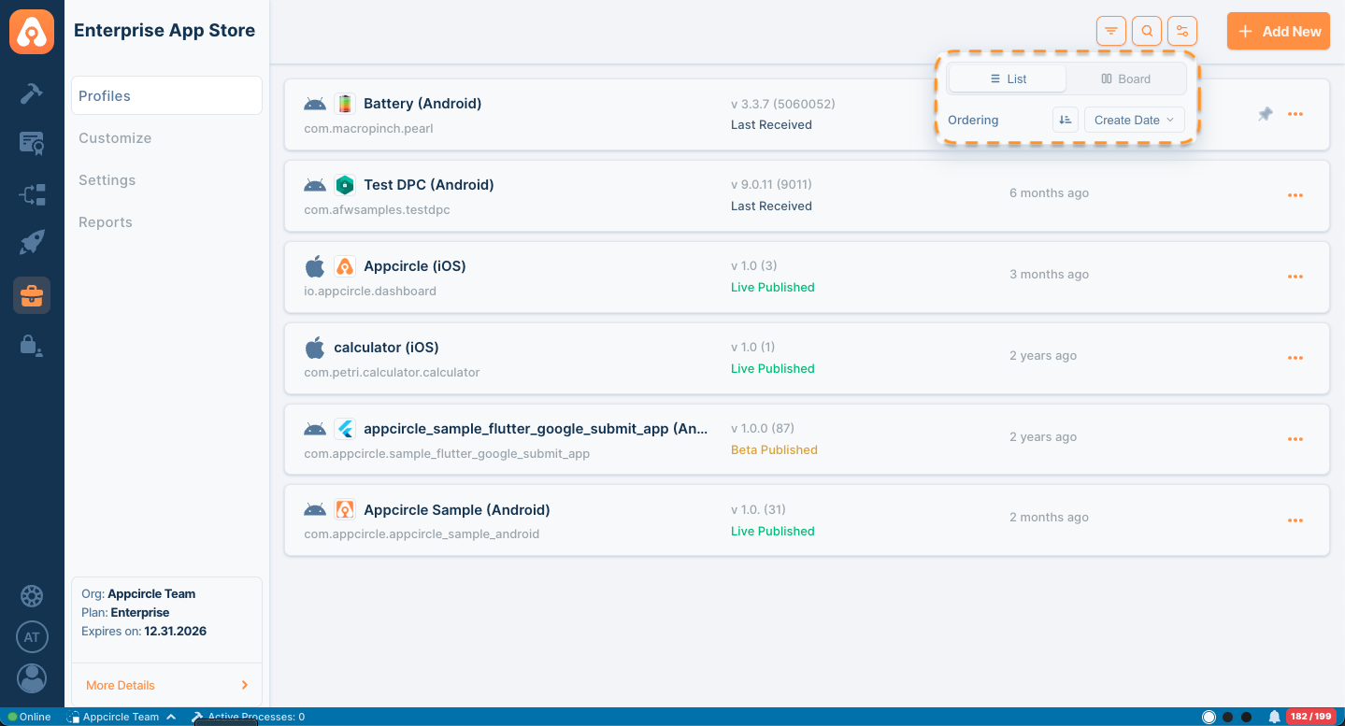Click version v 9.0.11 (9011)
Image resolution: width=1345 pixels, height=726 pixels.
pos(771,185)
